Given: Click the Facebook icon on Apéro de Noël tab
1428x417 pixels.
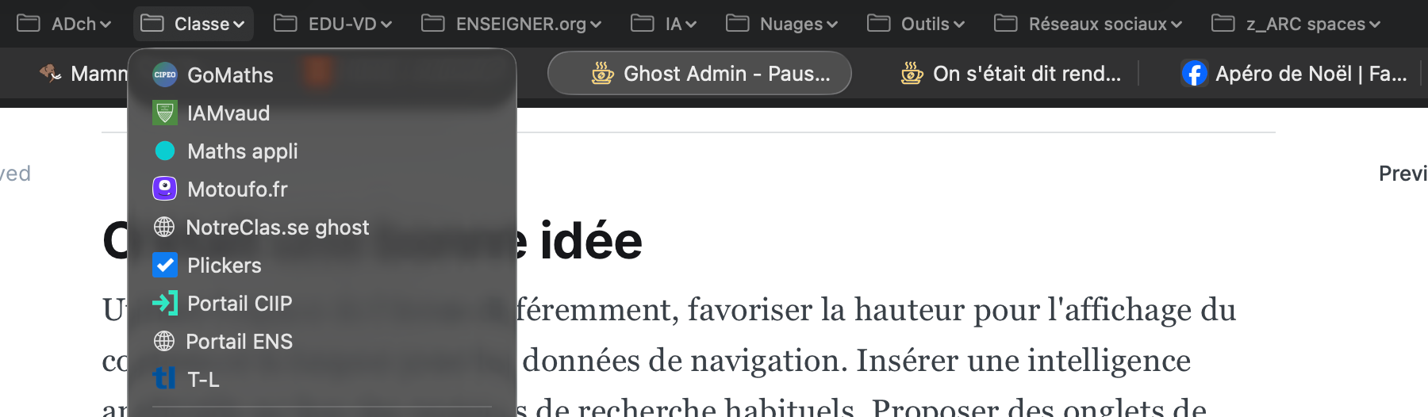Looking at the screenshot, I should [x=1194, y=74].
